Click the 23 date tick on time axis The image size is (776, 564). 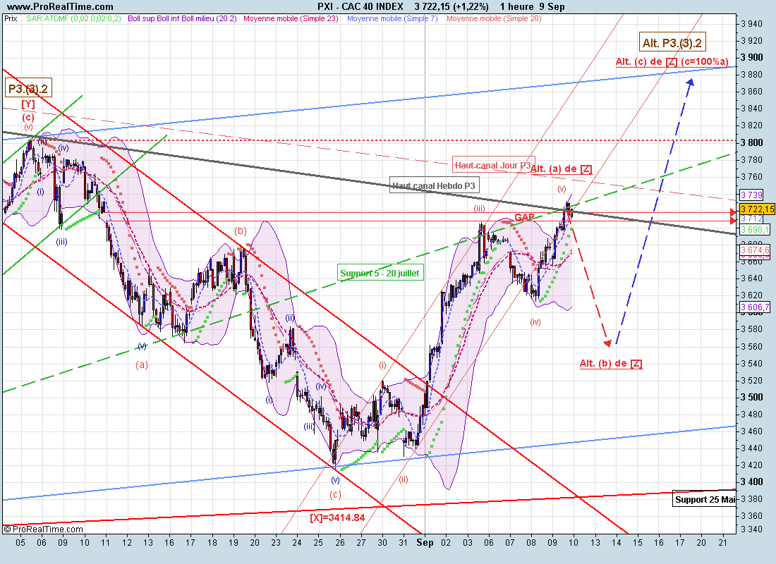tap(276, 542)
